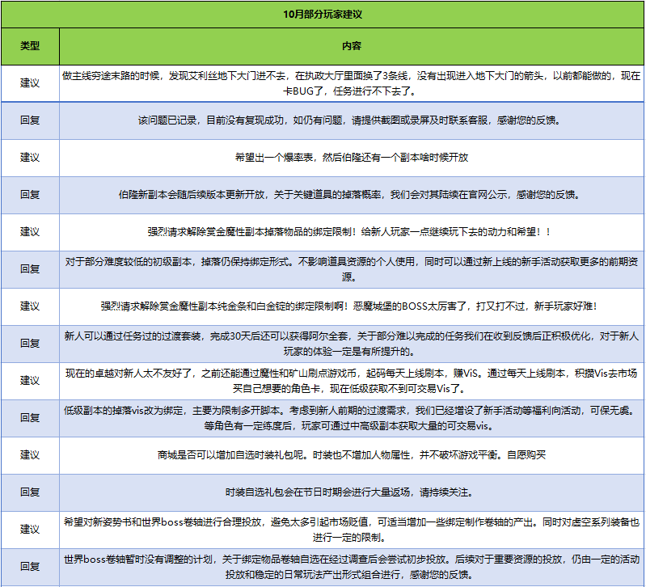Click suggestion mentioning 纯金条和白金锭
This screenshot has height=587, width=646.
point(352,306)
